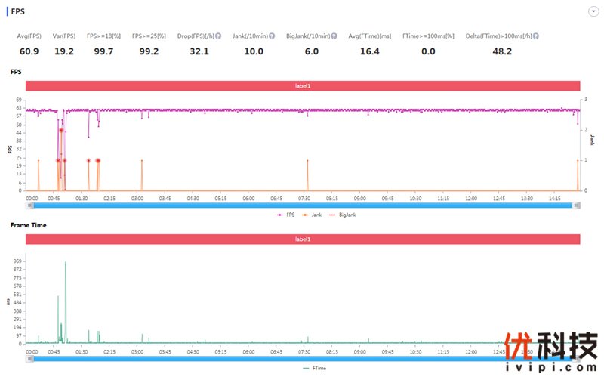Image resolution: width=604 pixels, height=377 pixels.
Task: Click the Avg(FPS) value 60.9
Action: 29,51
